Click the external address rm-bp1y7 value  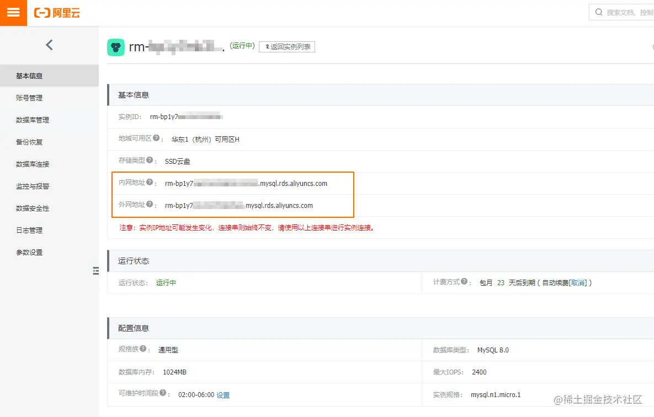coord(238,206)
